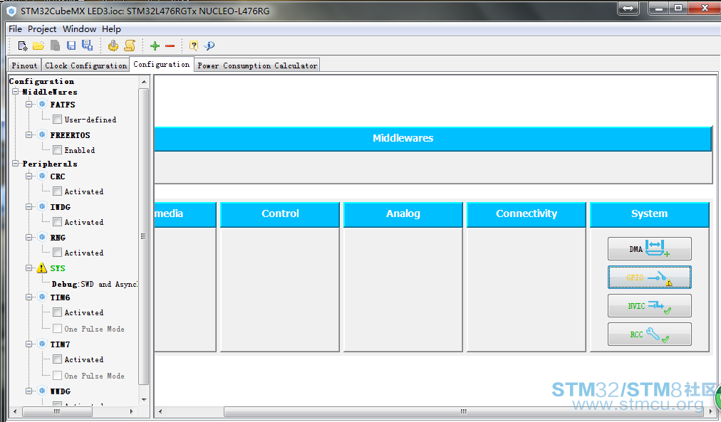Collapse the FREERTOS tree node
This screenshot has width=721, height=422.
[29, 134]
